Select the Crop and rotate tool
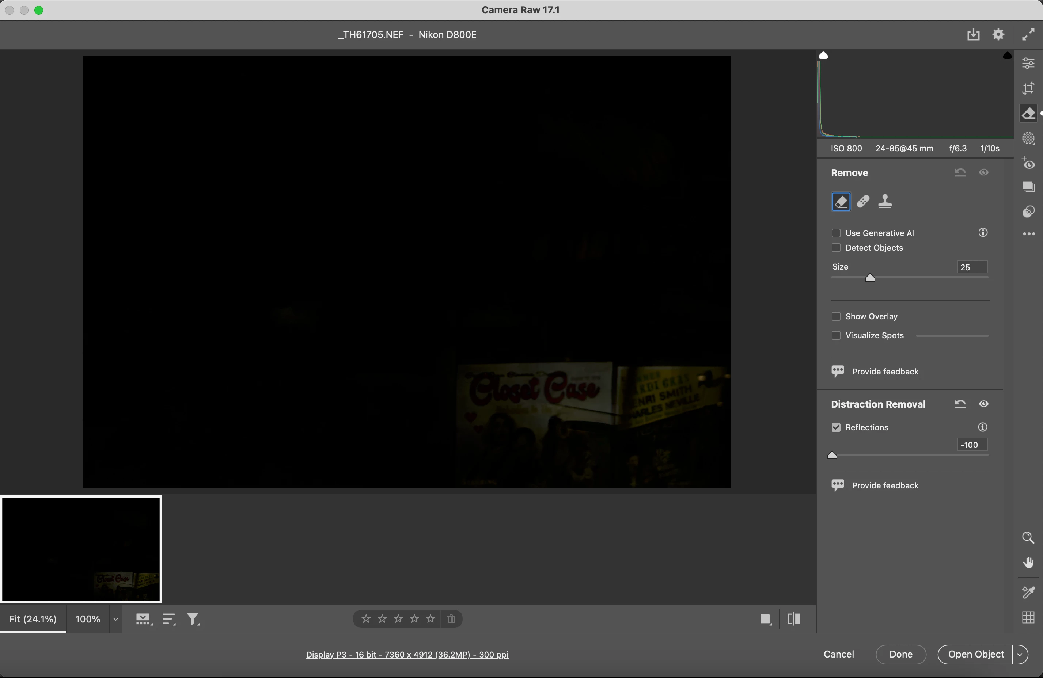 pyautogui.click(x=1028, y=88)
